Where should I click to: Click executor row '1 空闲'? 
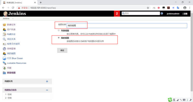(8, 94)
